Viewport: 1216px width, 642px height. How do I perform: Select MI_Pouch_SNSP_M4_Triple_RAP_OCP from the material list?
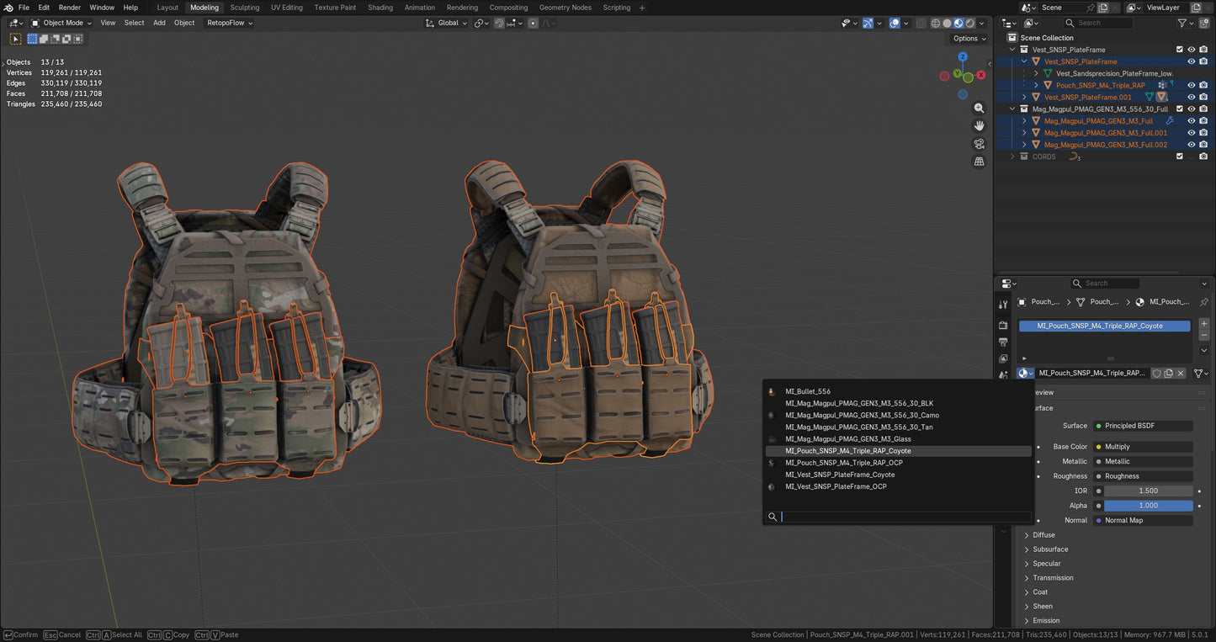coord(844,463)
